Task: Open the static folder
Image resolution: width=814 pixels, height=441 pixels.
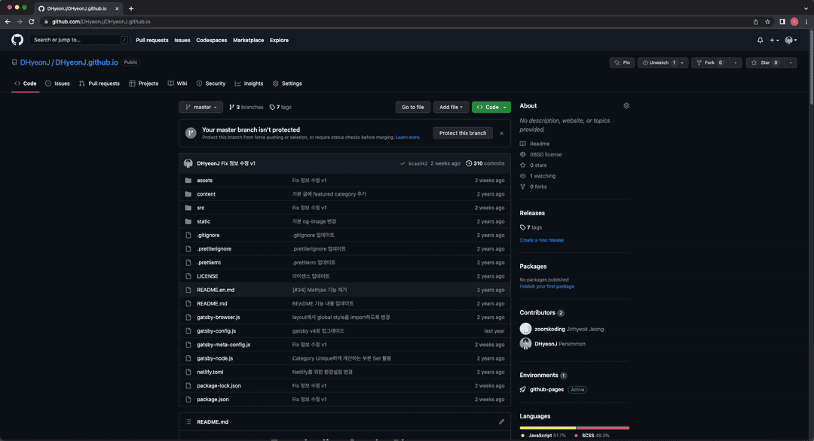Action: pos(203,221)
